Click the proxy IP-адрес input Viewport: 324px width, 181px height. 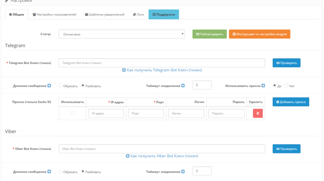[106, 113]
